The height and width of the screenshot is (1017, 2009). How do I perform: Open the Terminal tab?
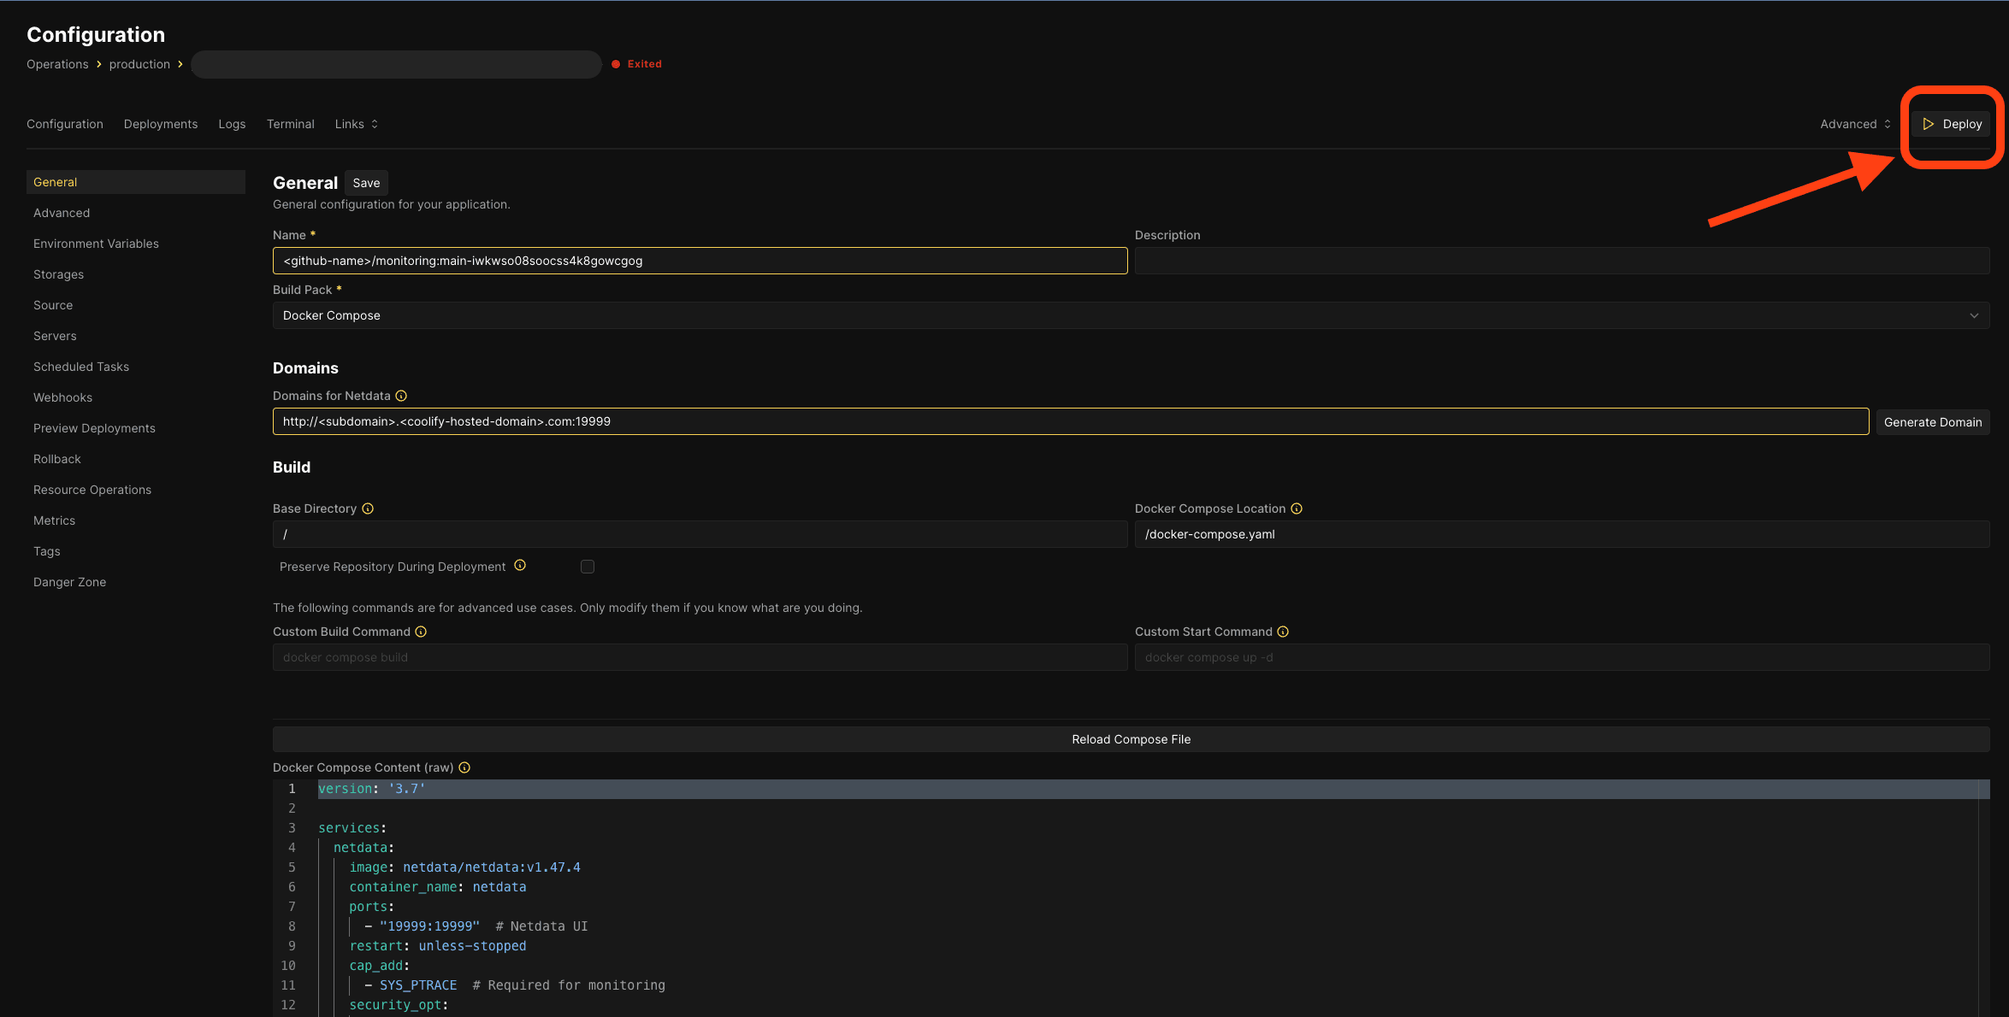289,125
